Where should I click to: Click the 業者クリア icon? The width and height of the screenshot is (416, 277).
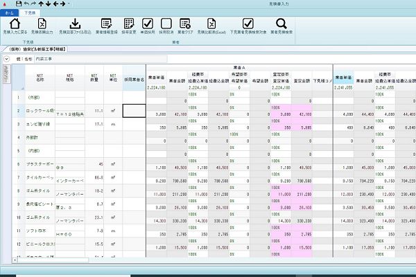185,24
